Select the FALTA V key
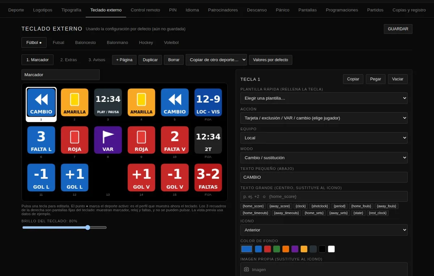The height and width of the screenshot is (276, 434). [x=175, y=140]
